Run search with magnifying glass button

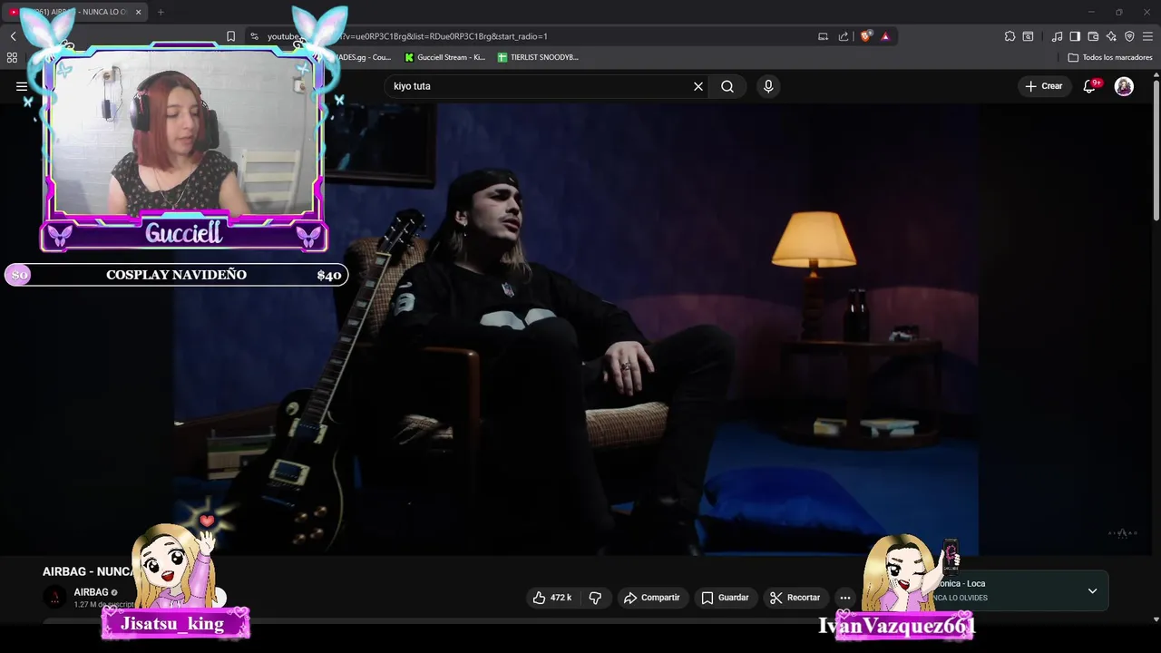(727, 86)
